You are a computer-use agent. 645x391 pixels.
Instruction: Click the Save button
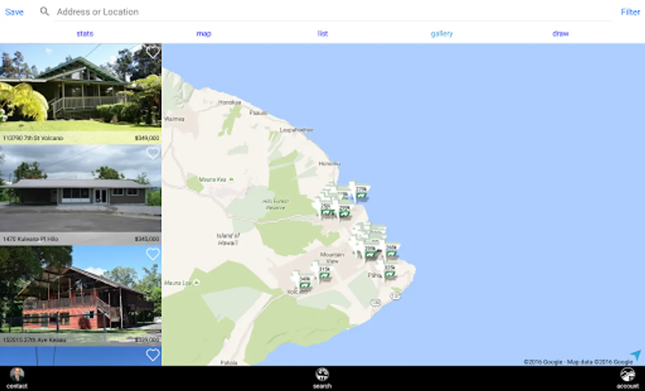point(14,12)
